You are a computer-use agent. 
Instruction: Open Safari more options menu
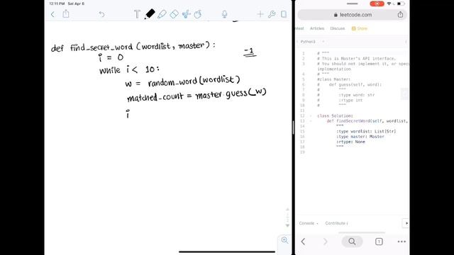(x=402, y=242)
